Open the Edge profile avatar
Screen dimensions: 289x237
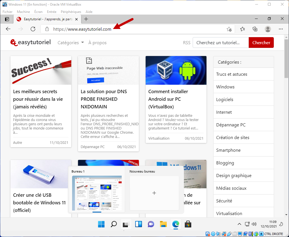(x=268, y=29)
